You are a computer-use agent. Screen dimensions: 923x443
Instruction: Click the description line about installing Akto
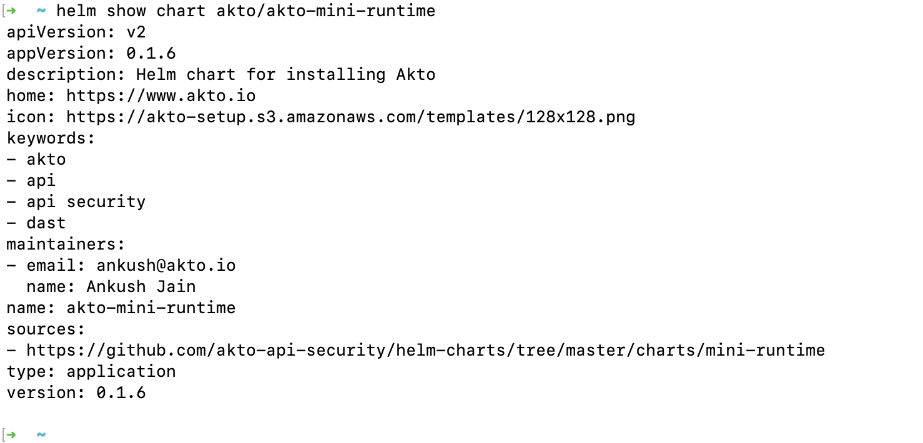(221, 74)
